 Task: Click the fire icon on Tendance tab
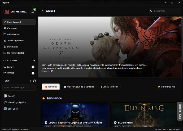[x=46, y=87]
